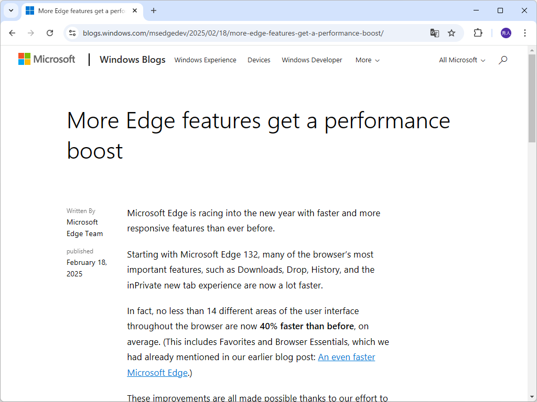Open the browser extensions icon
Image resolution: width=537 pixels, height=402 pixels.
click(x=478, y=32)
